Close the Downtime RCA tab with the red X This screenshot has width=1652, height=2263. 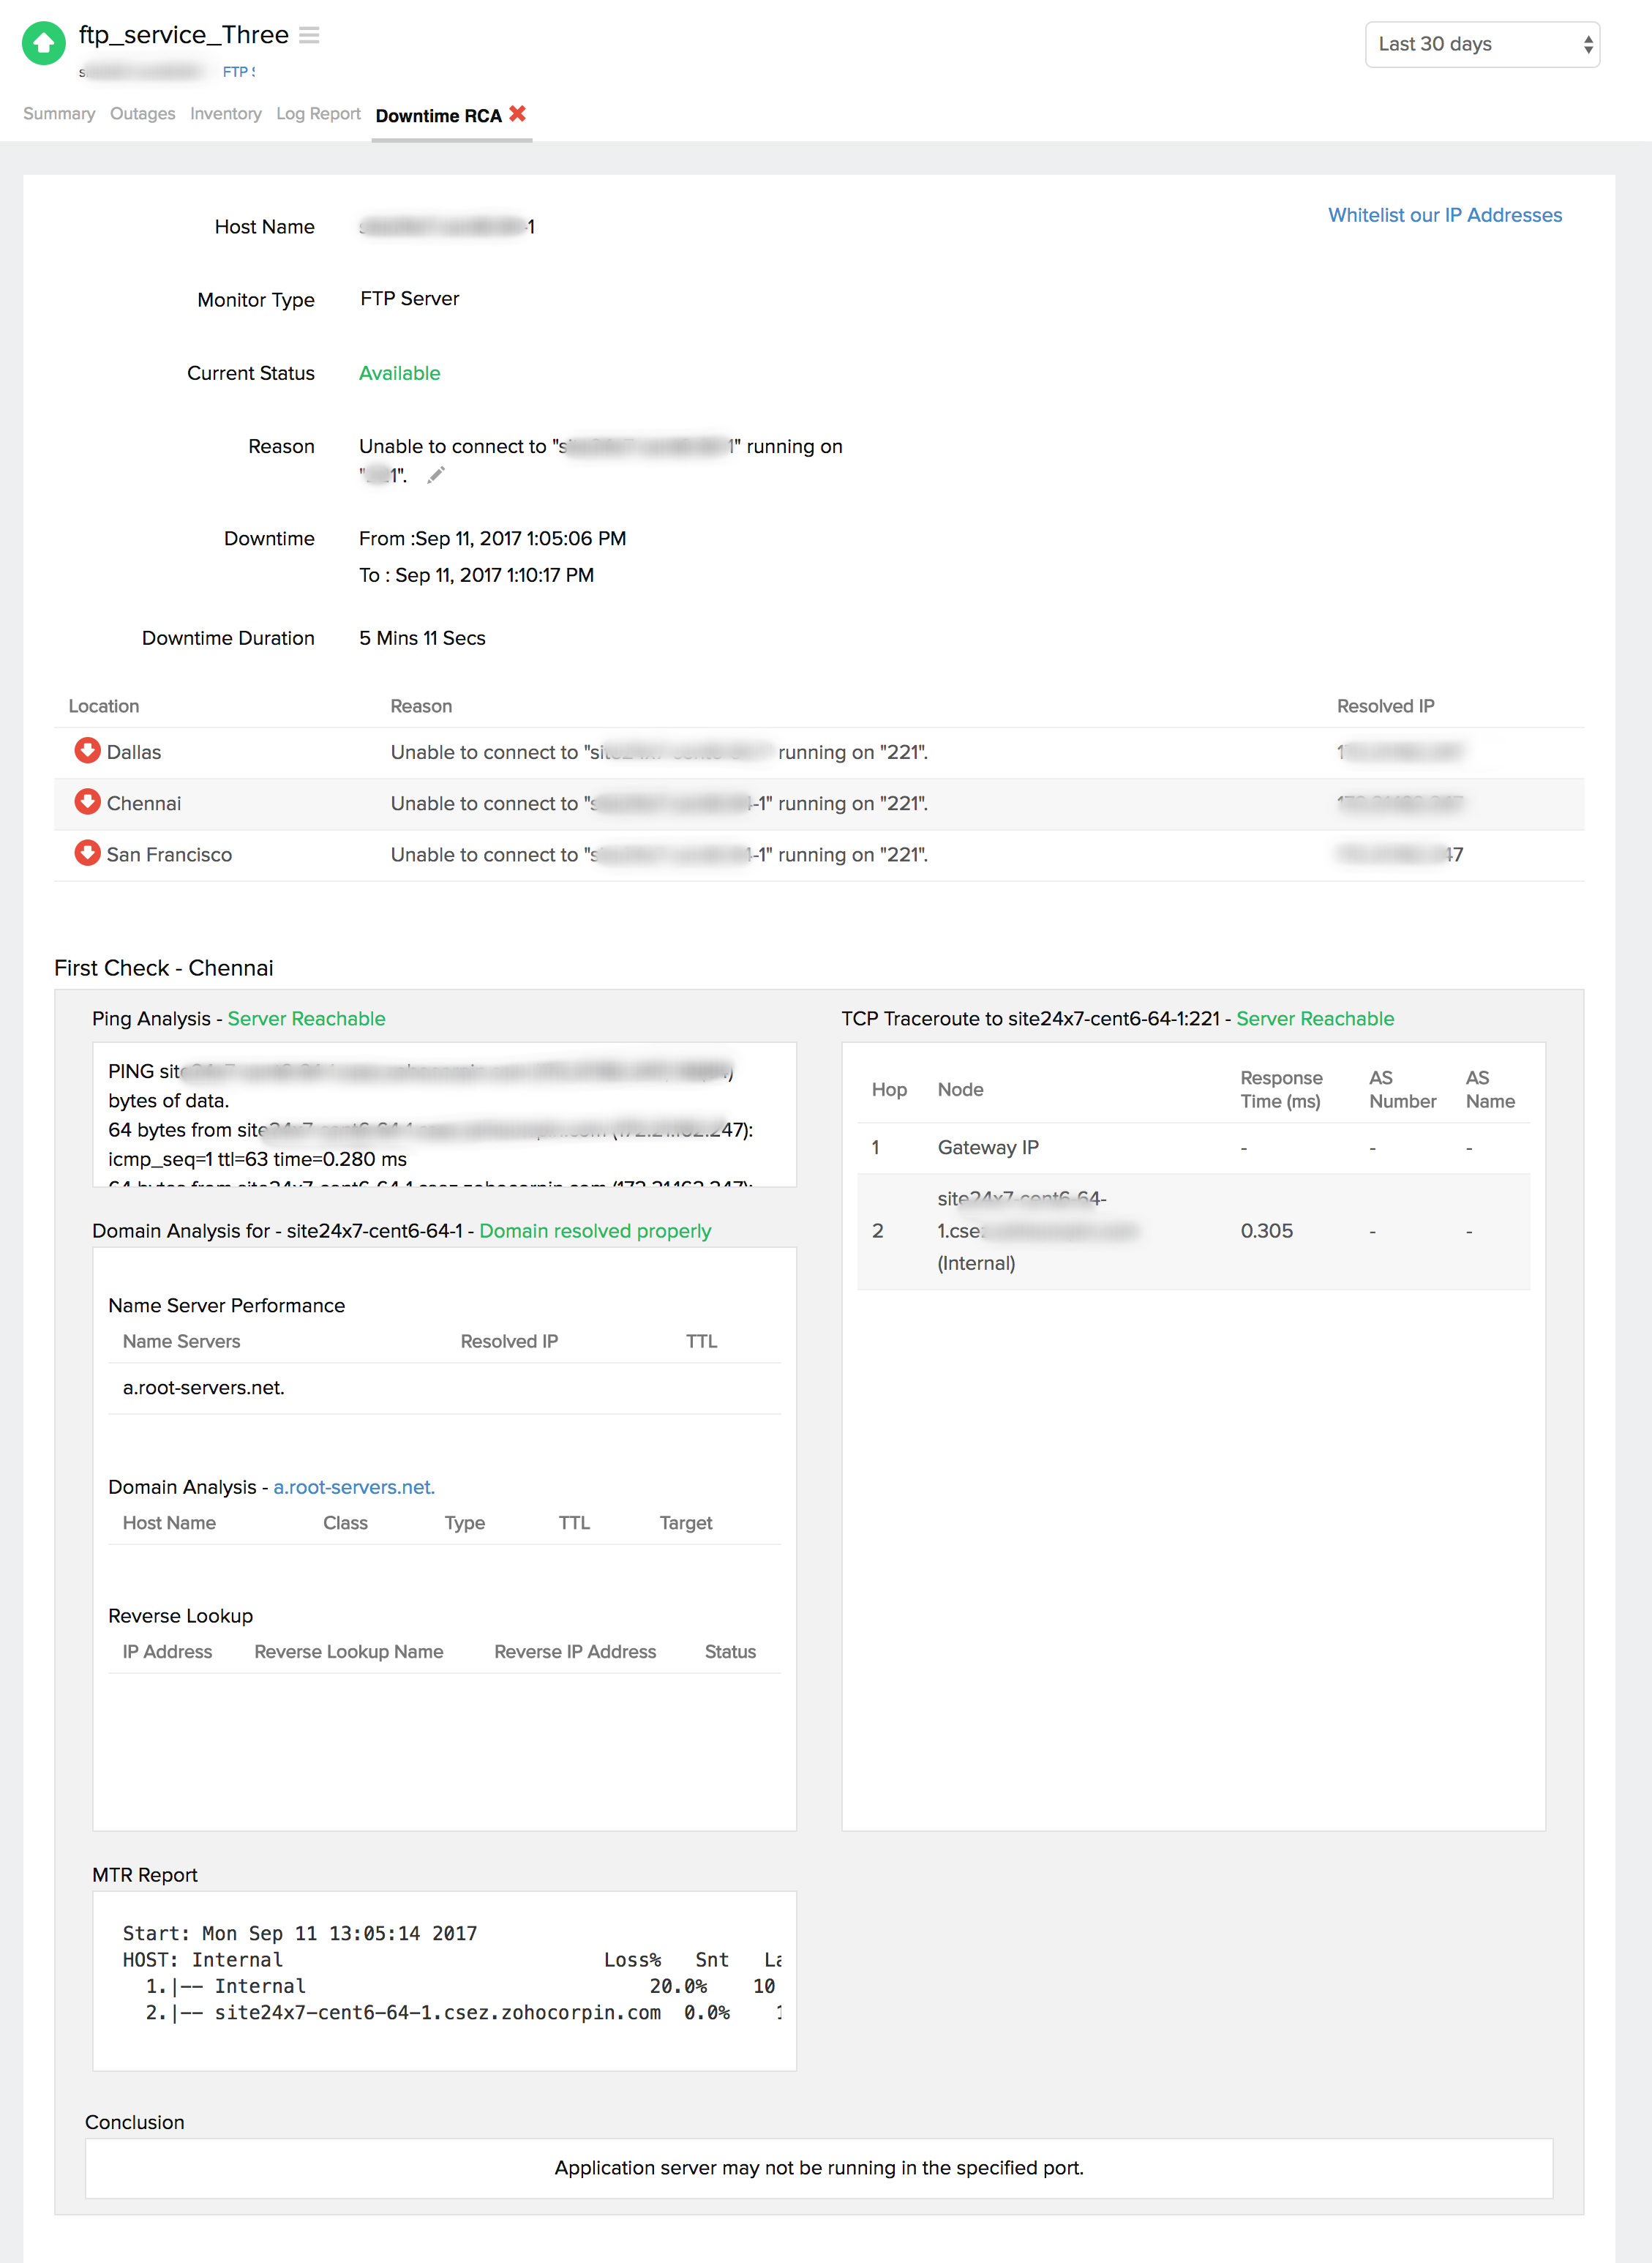(x=517, y=114)
